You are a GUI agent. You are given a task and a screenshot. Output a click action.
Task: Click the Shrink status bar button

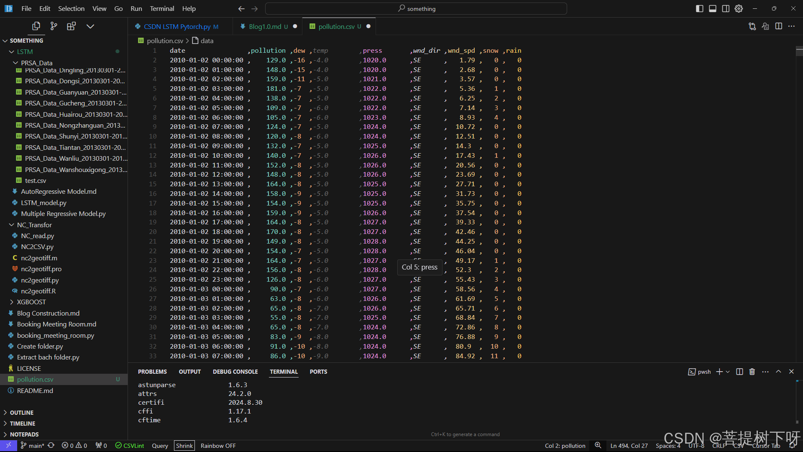point(184,446)
